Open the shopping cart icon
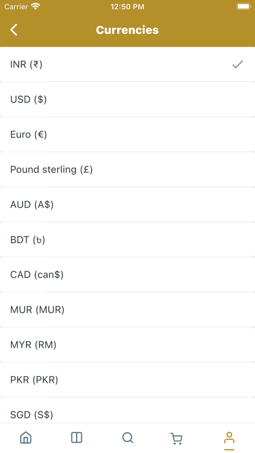The height and width of the screenshot is (453, 255). [x=176, y=438]
